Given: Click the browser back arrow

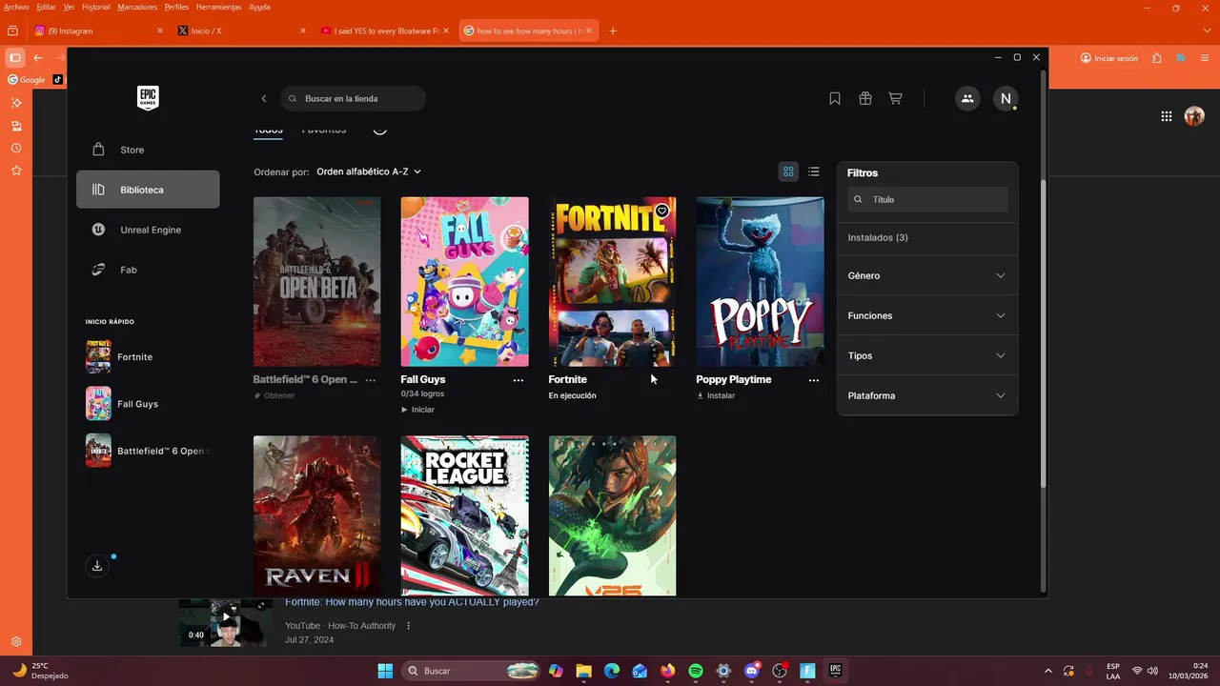Looking at the screenshot, I should 38,58.
